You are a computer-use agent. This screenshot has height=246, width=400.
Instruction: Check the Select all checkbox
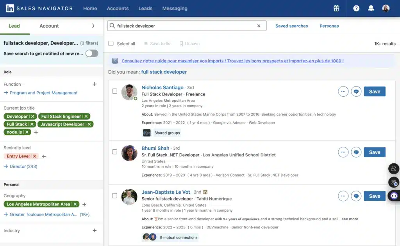111,44
